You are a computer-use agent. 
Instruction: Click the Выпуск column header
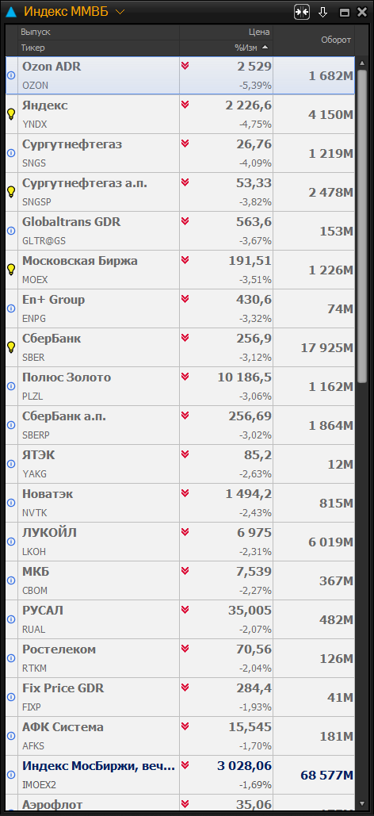pos(36,32)
